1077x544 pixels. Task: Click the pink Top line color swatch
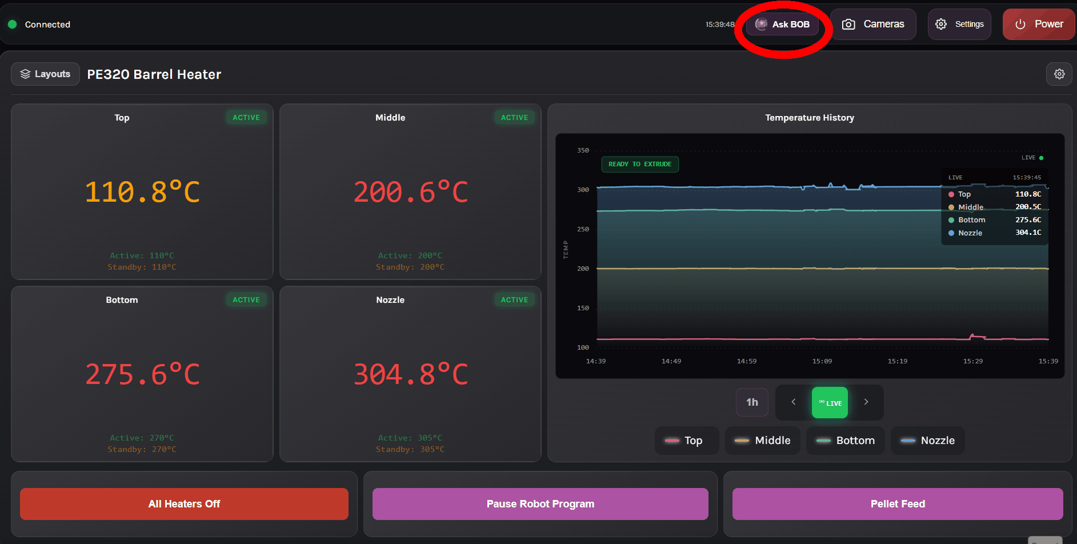(x=672, y=441)
